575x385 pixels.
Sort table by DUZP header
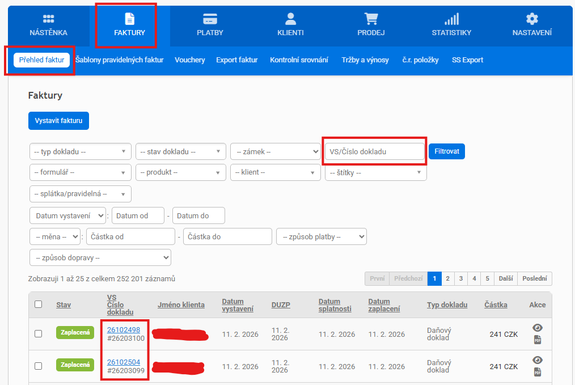[281, 304]
